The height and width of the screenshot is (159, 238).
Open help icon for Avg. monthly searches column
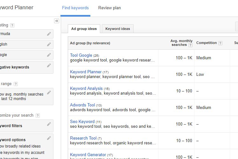190,45
